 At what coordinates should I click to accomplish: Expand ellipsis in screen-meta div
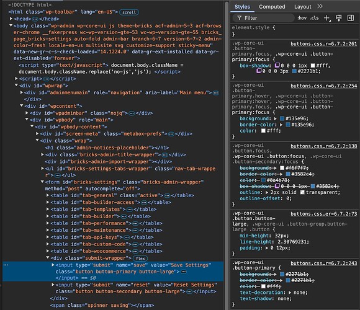coord(171,134)
